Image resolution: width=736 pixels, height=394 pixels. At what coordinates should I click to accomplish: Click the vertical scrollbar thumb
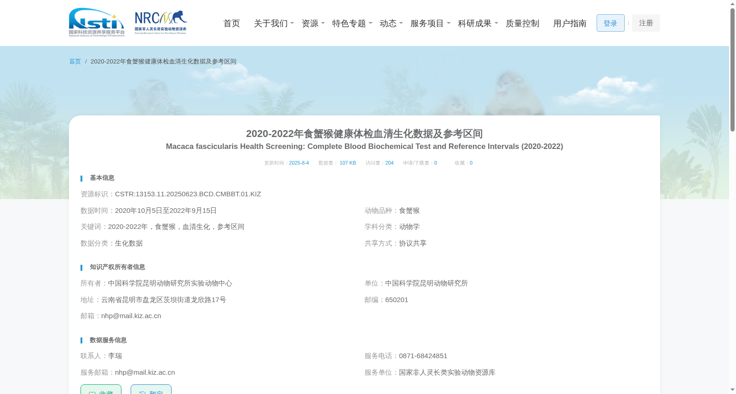(732, 70)
